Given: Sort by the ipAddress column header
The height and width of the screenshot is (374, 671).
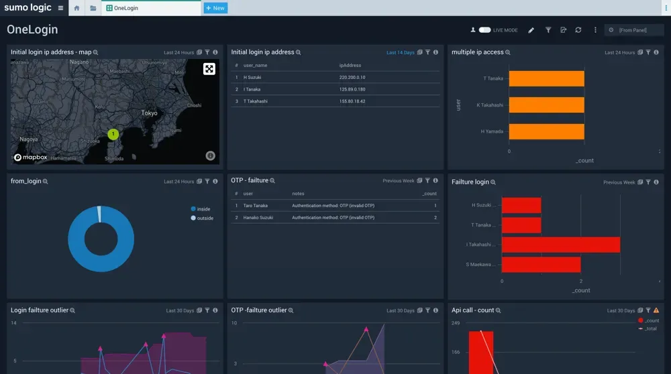Looking at the screenshot, I should pos(350,66).
